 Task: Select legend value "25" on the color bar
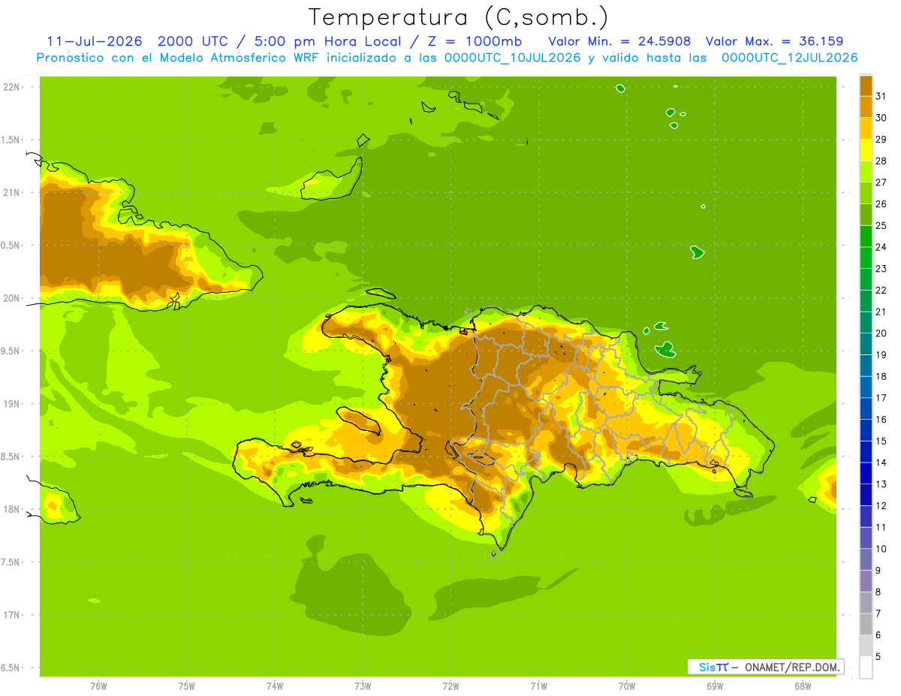881,225
